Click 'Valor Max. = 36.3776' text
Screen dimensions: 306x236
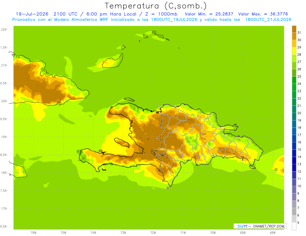[x=263, y=14]
